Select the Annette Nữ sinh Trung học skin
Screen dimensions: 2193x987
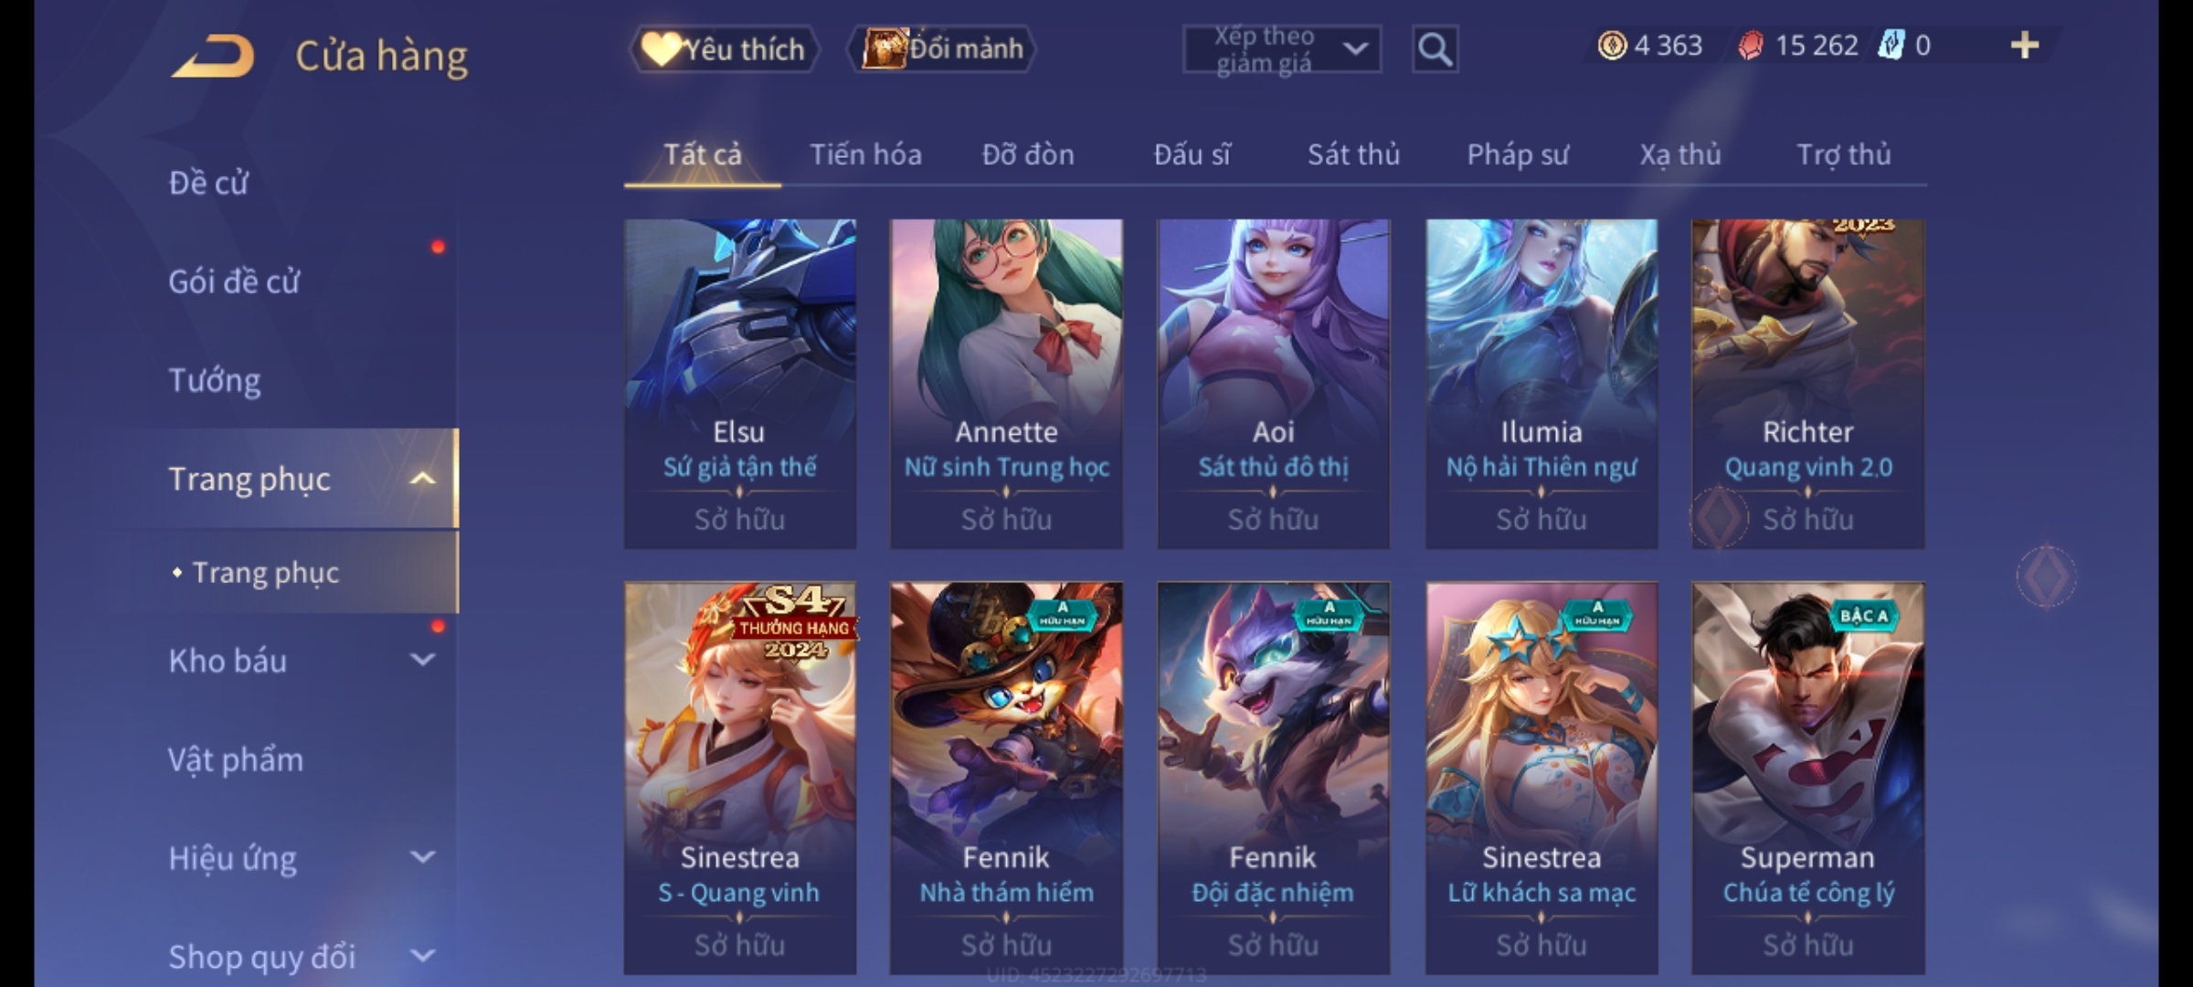pos(1006,384)
